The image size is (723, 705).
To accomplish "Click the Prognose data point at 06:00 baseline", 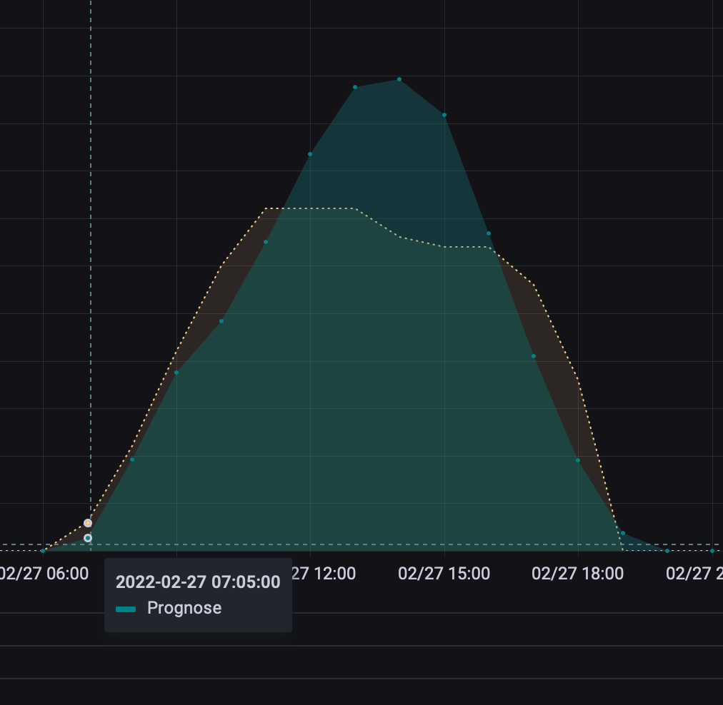I will [x=43, y=551].
